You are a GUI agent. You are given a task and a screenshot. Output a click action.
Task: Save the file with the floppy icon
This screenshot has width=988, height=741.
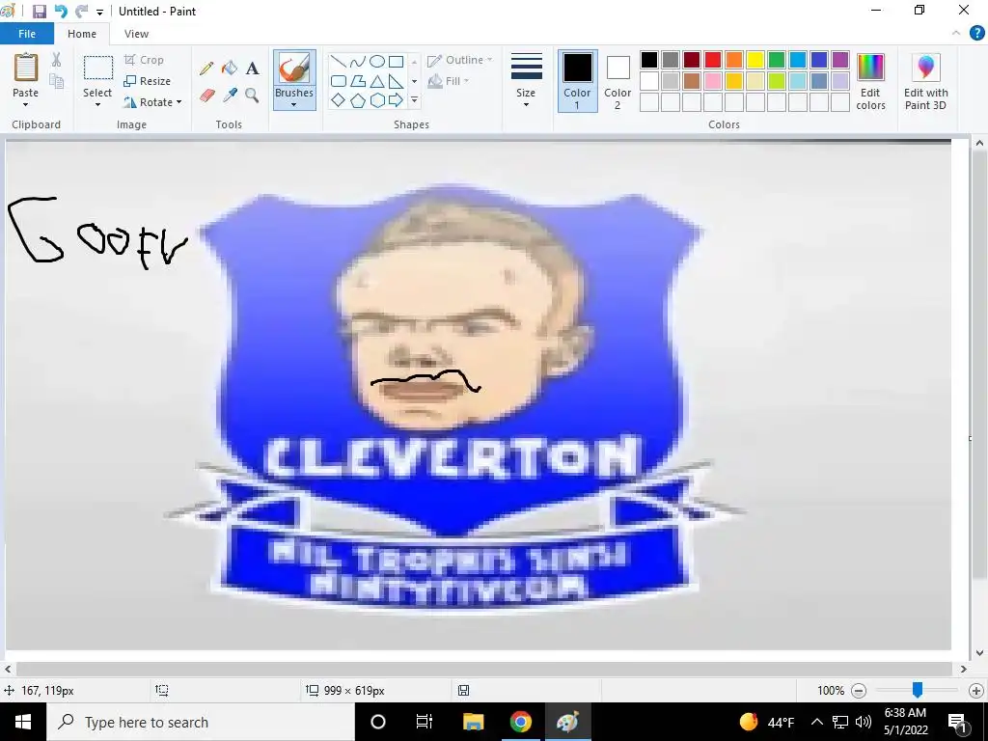(x=39, y=12)
